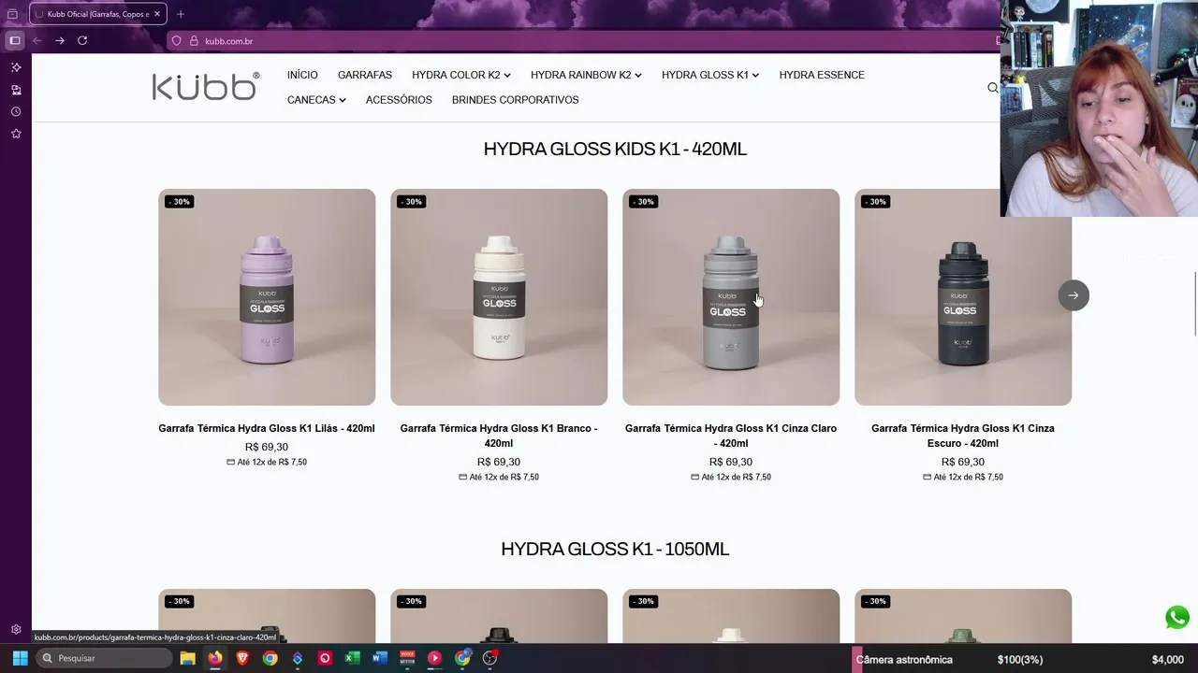Select the Cinza Escuro bottle thumbnail
Screen dimensions: 1198x673
click(963, 297)
